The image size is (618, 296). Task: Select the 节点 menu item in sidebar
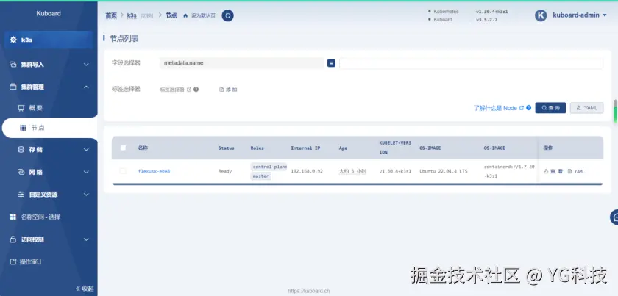pos(49,128)
